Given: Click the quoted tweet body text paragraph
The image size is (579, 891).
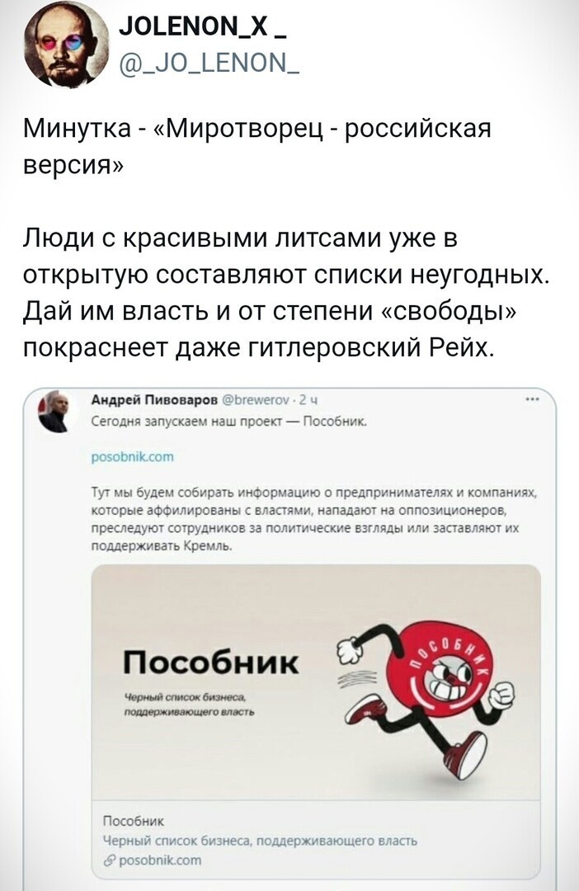Looking at the screenshot, I should (315, 519).
